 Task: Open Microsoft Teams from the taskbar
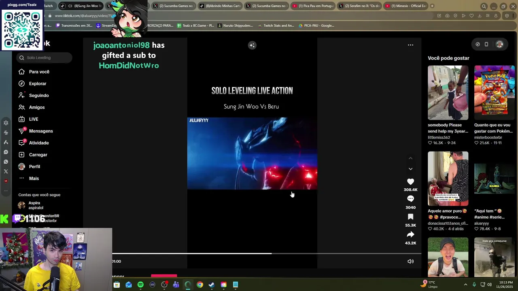176,285
